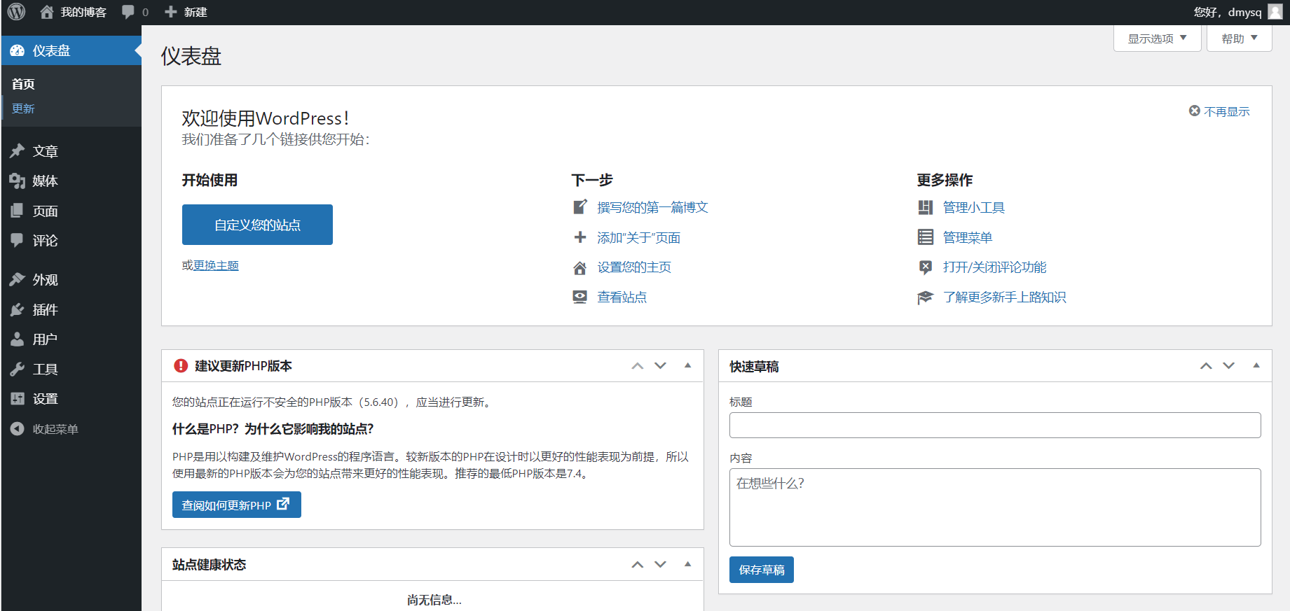Open the 文章 menu label

tap(46, 151)
